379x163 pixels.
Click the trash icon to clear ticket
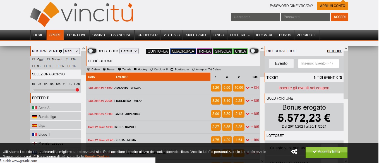pyautogui.click(x=341, y=78)
